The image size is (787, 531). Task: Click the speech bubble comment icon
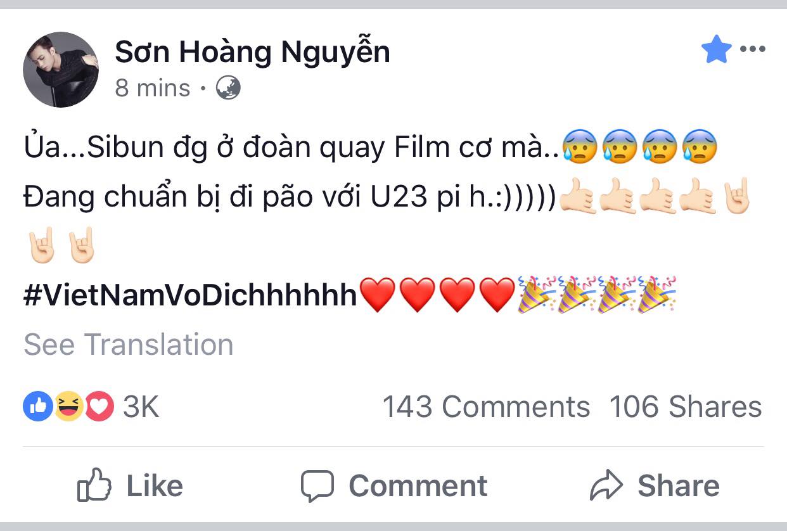(x=317, y=486)
